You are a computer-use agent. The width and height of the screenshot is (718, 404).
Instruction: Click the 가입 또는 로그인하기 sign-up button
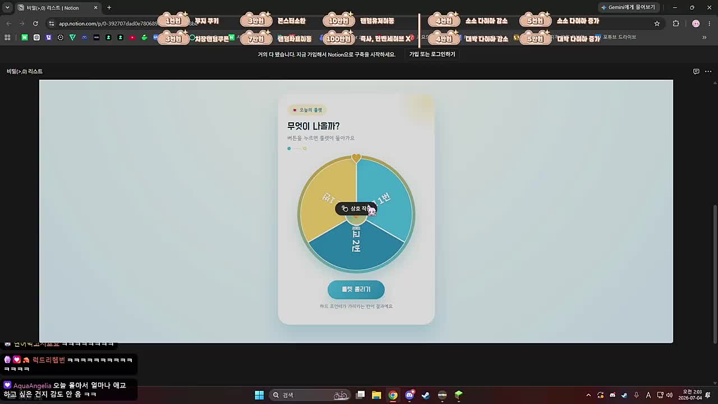pos(432,54)
